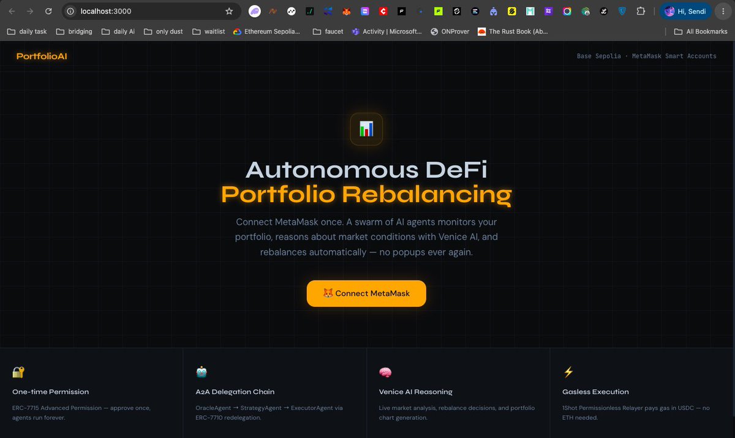
Task: Open the red C extension icon
Action: coord(383,11)
